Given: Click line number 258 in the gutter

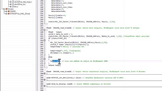Looking at the screenshot, I should point(42,28).
